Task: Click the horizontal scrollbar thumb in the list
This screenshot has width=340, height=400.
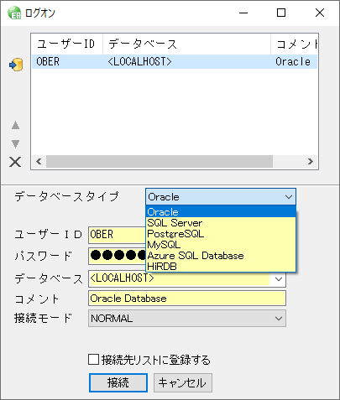Action: pyautogui.click(x=160, y=162)
